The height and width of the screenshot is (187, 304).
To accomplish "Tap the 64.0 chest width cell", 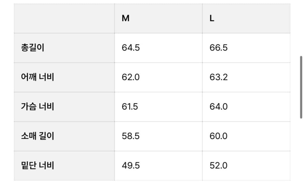I will [x=219, y=107].
